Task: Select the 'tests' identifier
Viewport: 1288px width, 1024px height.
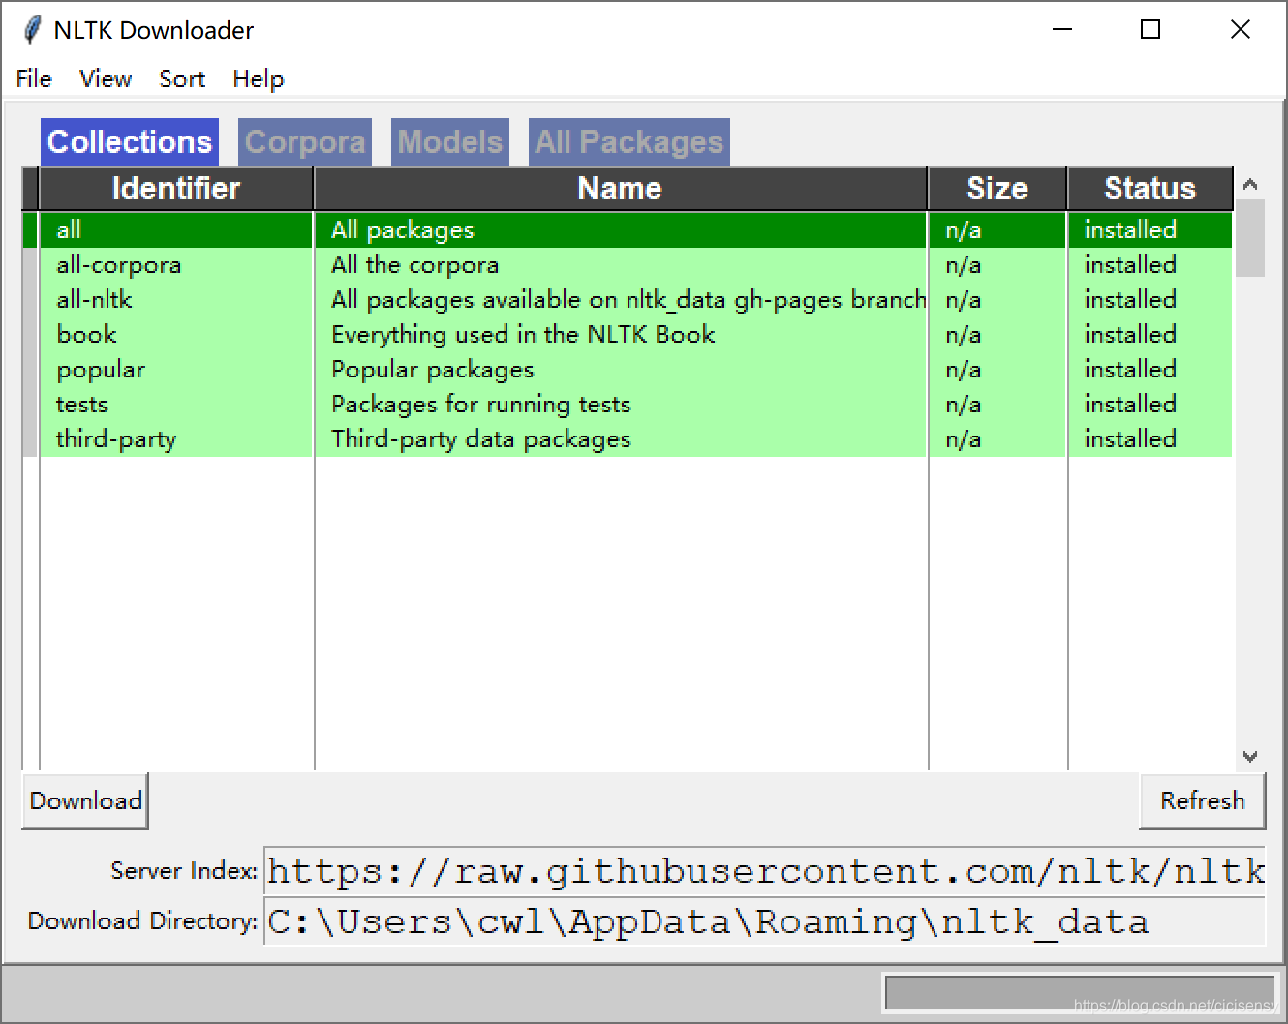Action: [81, 405]
